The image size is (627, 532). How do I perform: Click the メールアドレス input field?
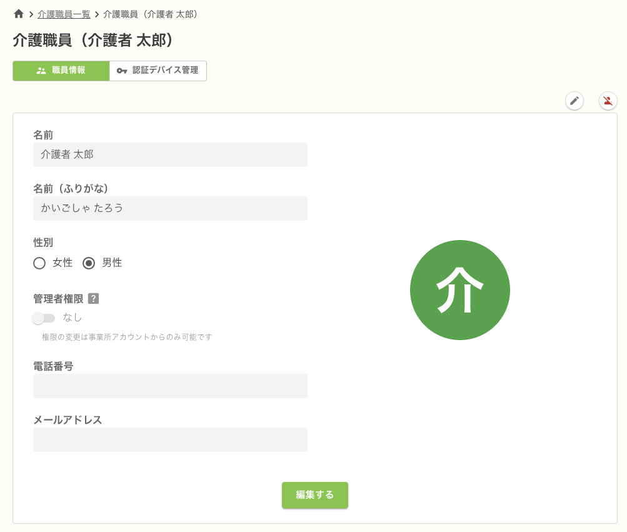(x=170, y=439)
